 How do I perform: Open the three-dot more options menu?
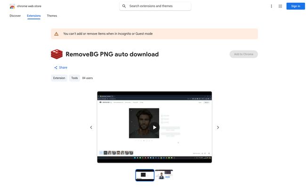(271, 6)
